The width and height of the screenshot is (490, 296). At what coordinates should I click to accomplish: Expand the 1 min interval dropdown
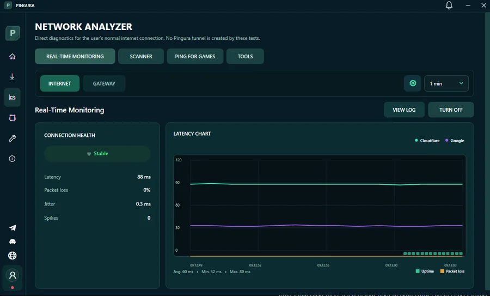[x=446, y=83]
